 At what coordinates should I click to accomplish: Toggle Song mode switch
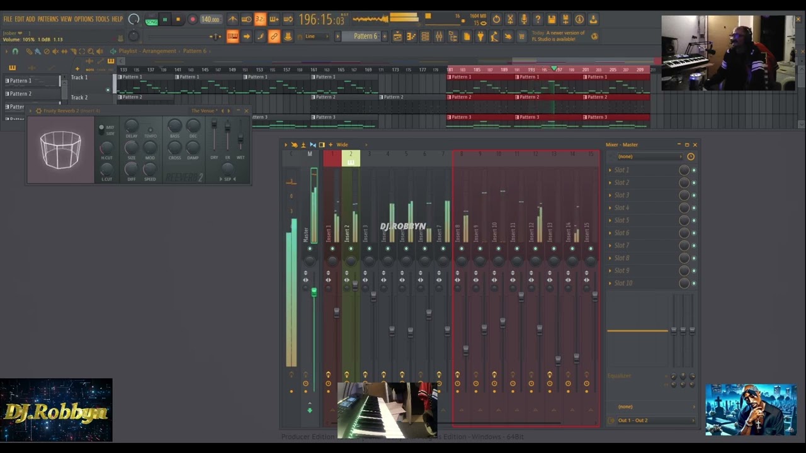pyautogui.click(x=151, y=20)
